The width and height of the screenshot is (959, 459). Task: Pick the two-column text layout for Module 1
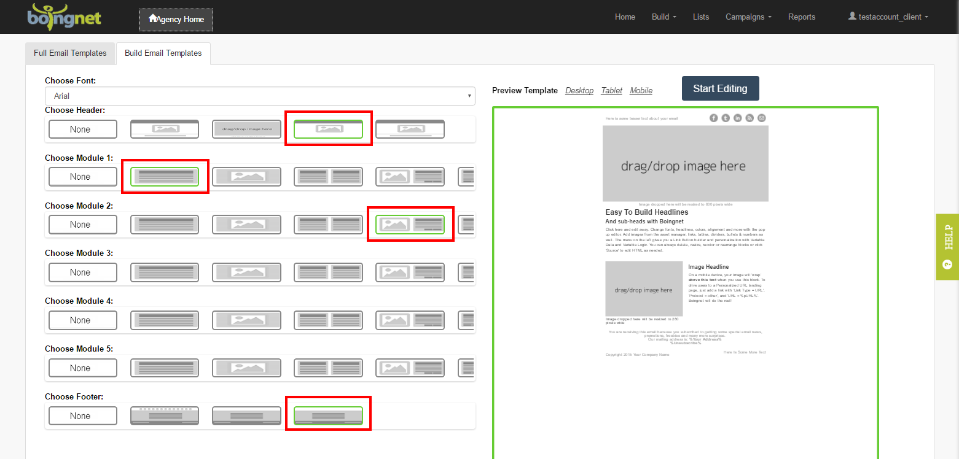(x=328, y=177)
